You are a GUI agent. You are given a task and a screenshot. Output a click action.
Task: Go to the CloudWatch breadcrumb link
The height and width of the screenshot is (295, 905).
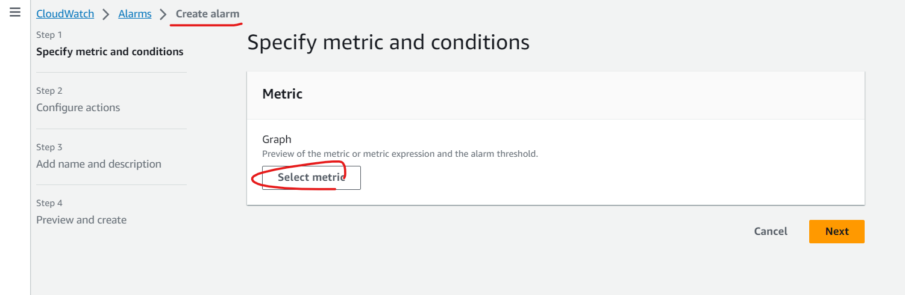pyautogui.click(x=65, y=14)
